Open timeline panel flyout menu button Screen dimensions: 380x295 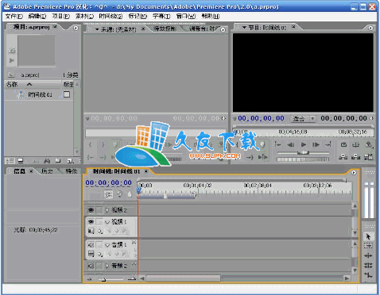click(354, 172)
